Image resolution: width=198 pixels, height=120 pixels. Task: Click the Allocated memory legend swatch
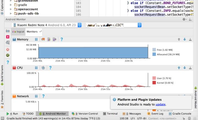154,54
